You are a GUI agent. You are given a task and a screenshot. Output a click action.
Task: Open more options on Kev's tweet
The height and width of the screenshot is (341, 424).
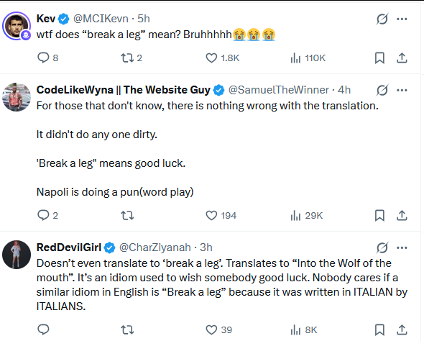pos(402,19)
